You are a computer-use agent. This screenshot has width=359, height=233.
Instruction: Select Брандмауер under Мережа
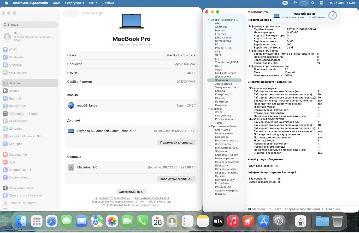(223, 116)
